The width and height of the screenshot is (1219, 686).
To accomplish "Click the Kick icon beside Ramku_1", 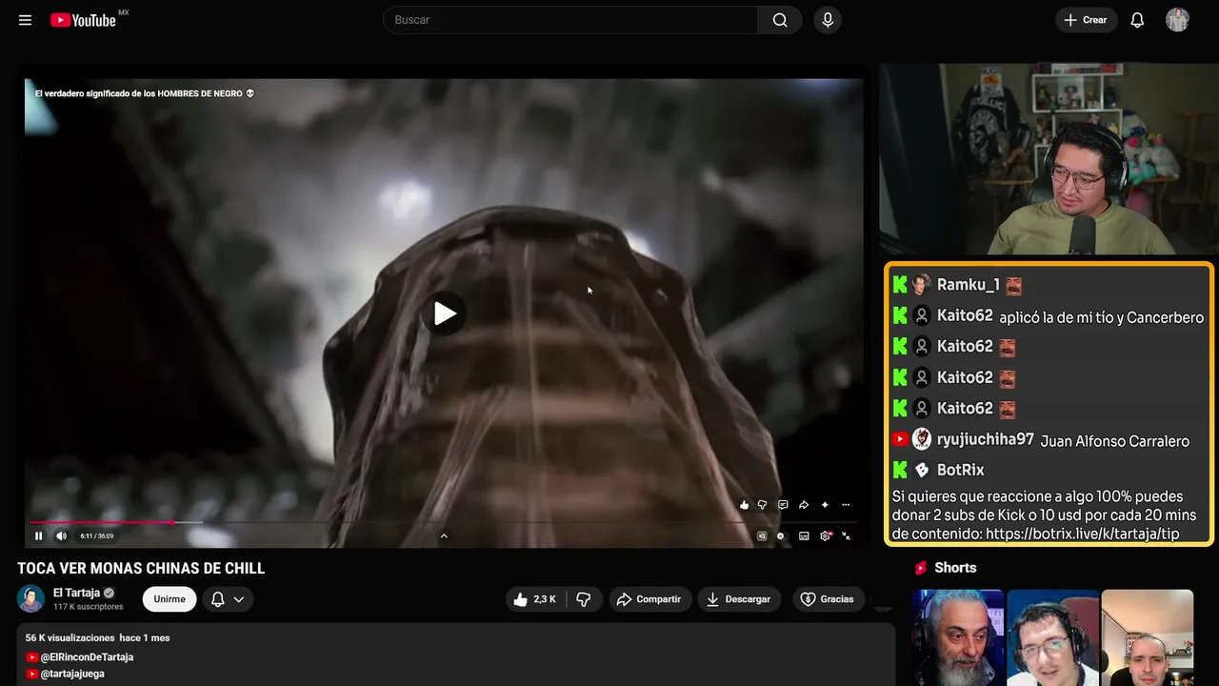I will (x=900, y=285).
